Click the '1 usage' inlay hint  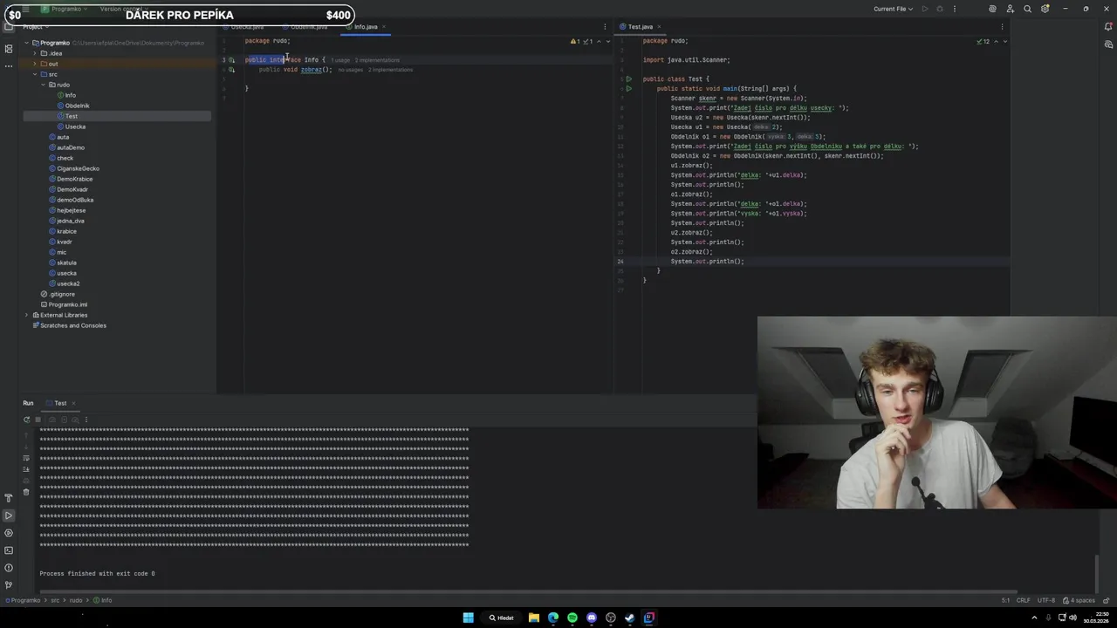[340, 60]
